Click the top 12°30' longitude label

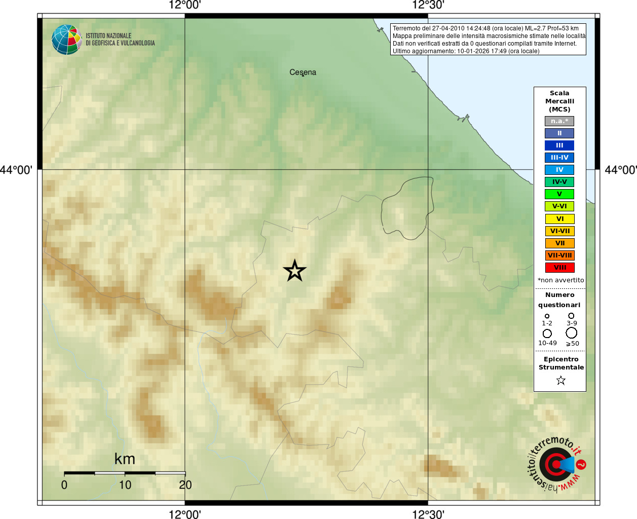point(428,5)
